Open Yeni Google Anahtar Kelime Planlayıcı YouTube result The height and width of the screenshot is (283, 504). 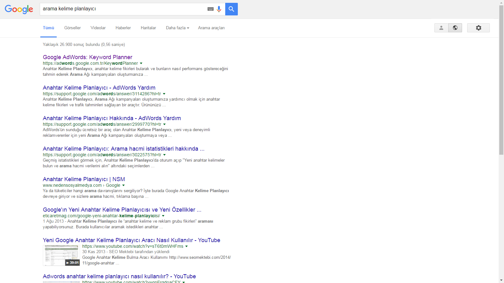(131, 240)
